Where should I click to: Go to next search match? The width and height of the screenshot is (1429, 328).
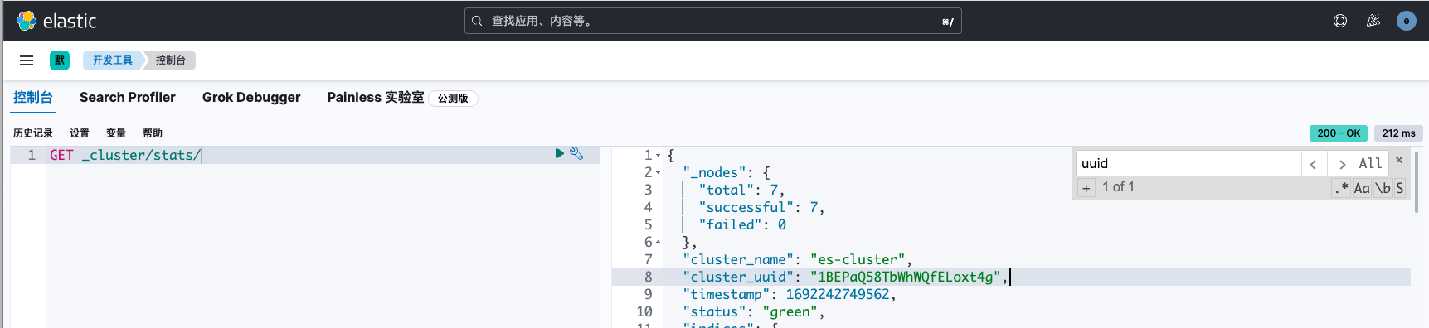[x=1341, y=164]
